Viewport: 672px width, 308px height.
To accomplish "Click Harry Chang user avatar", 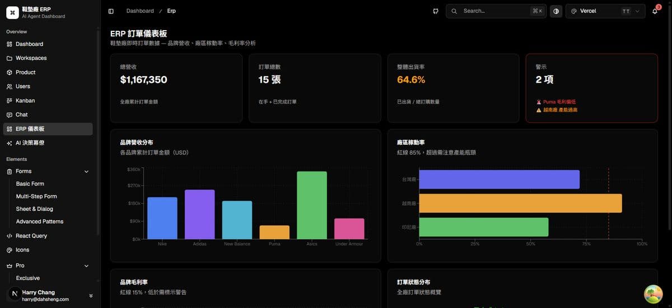I will [x=15, y=293].
